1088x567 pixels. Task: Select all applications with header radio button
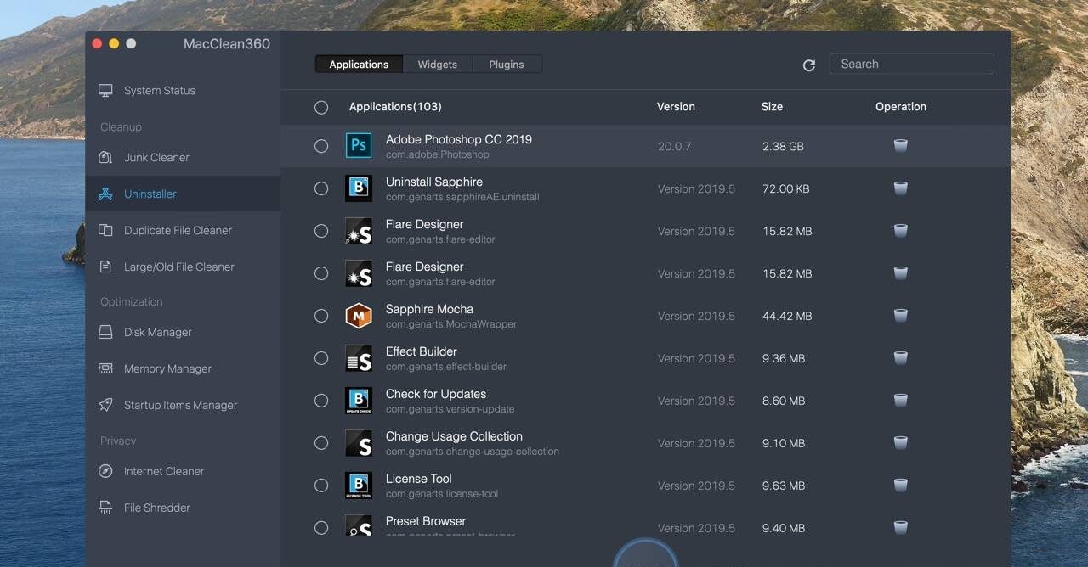point(321,107)
